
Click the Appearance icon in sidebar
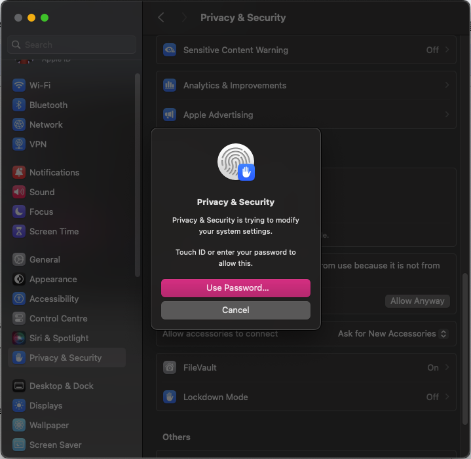[19, 279]
